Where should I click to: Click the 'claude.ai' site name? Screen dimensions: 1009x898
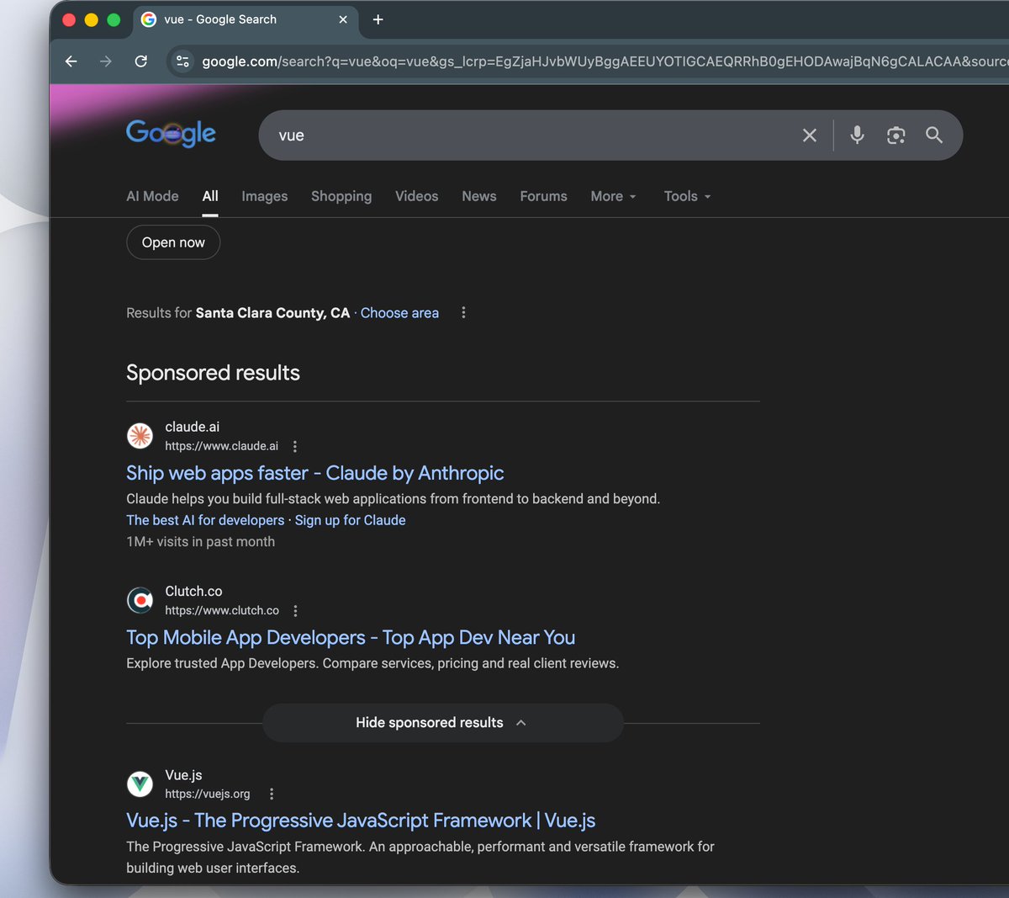tap(192, 427)
